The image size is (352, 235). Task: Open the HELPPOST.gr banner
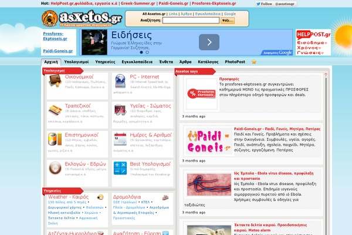click(x=313, y=42)
